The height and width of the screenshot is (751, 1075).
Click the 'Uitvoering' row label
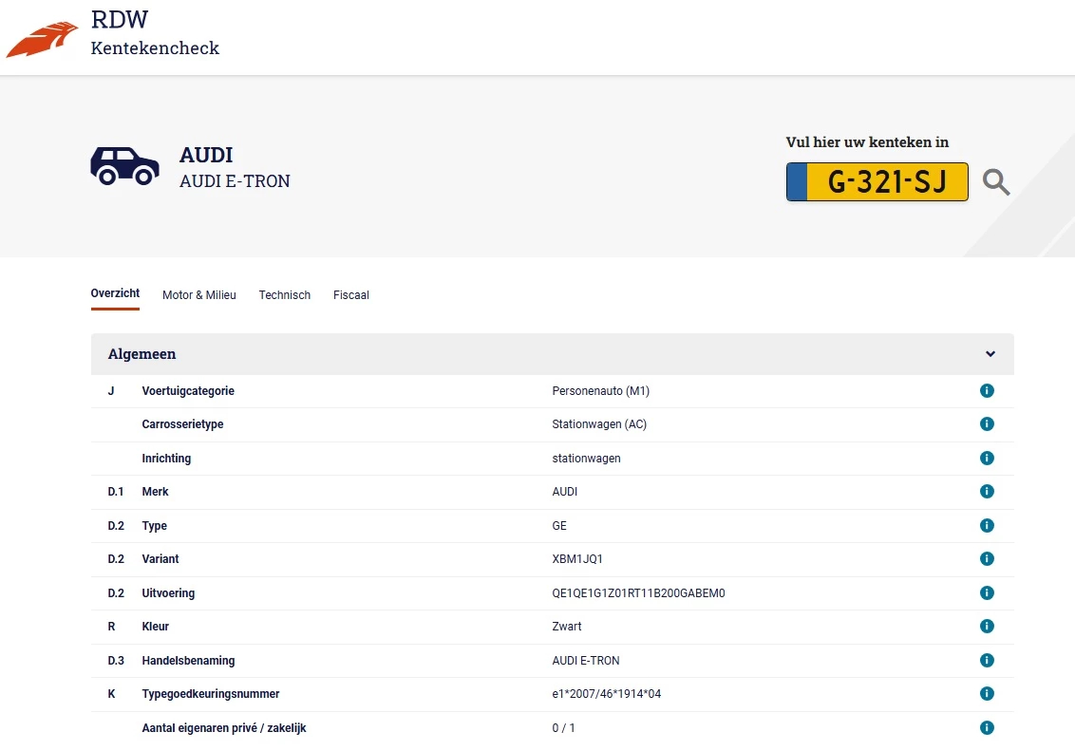[x=168, y=593]
